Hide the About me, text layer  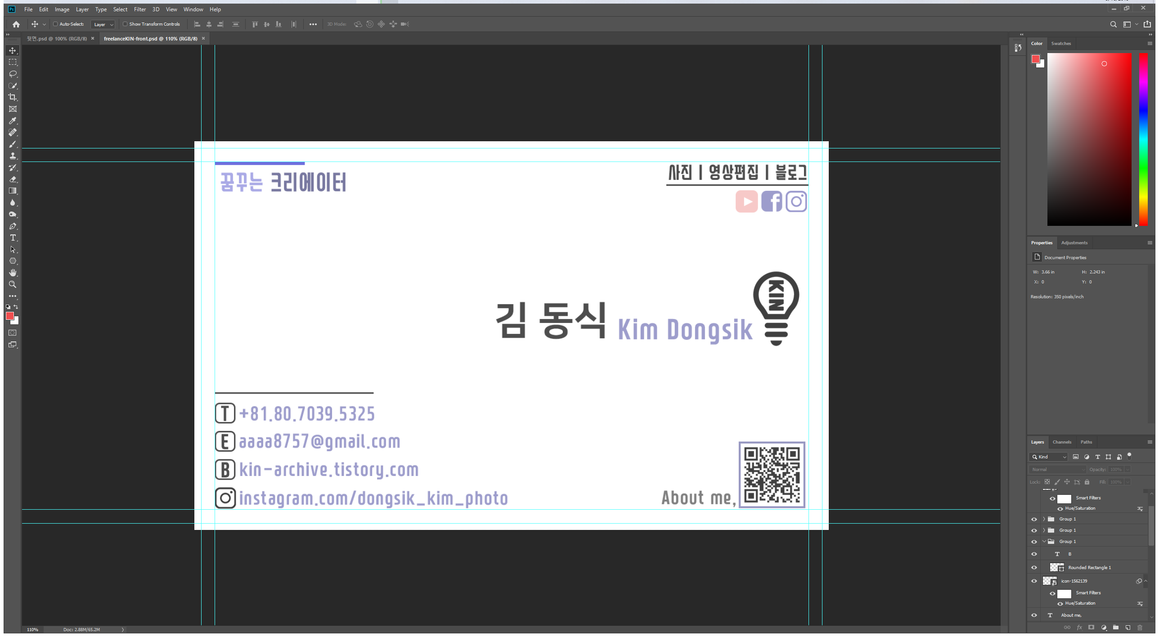pos(1034,615)
